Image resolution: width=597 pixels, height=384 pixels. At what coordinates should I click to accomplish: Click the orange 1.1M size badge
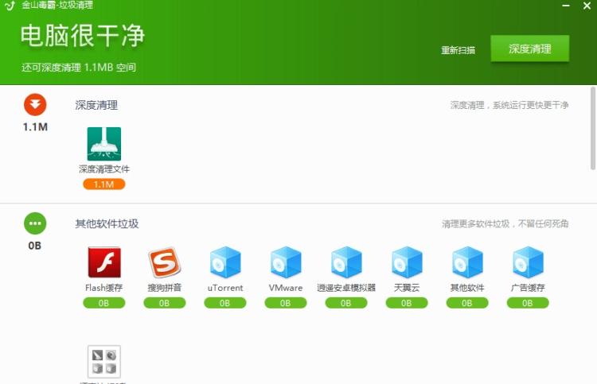(x=104, y=184)
